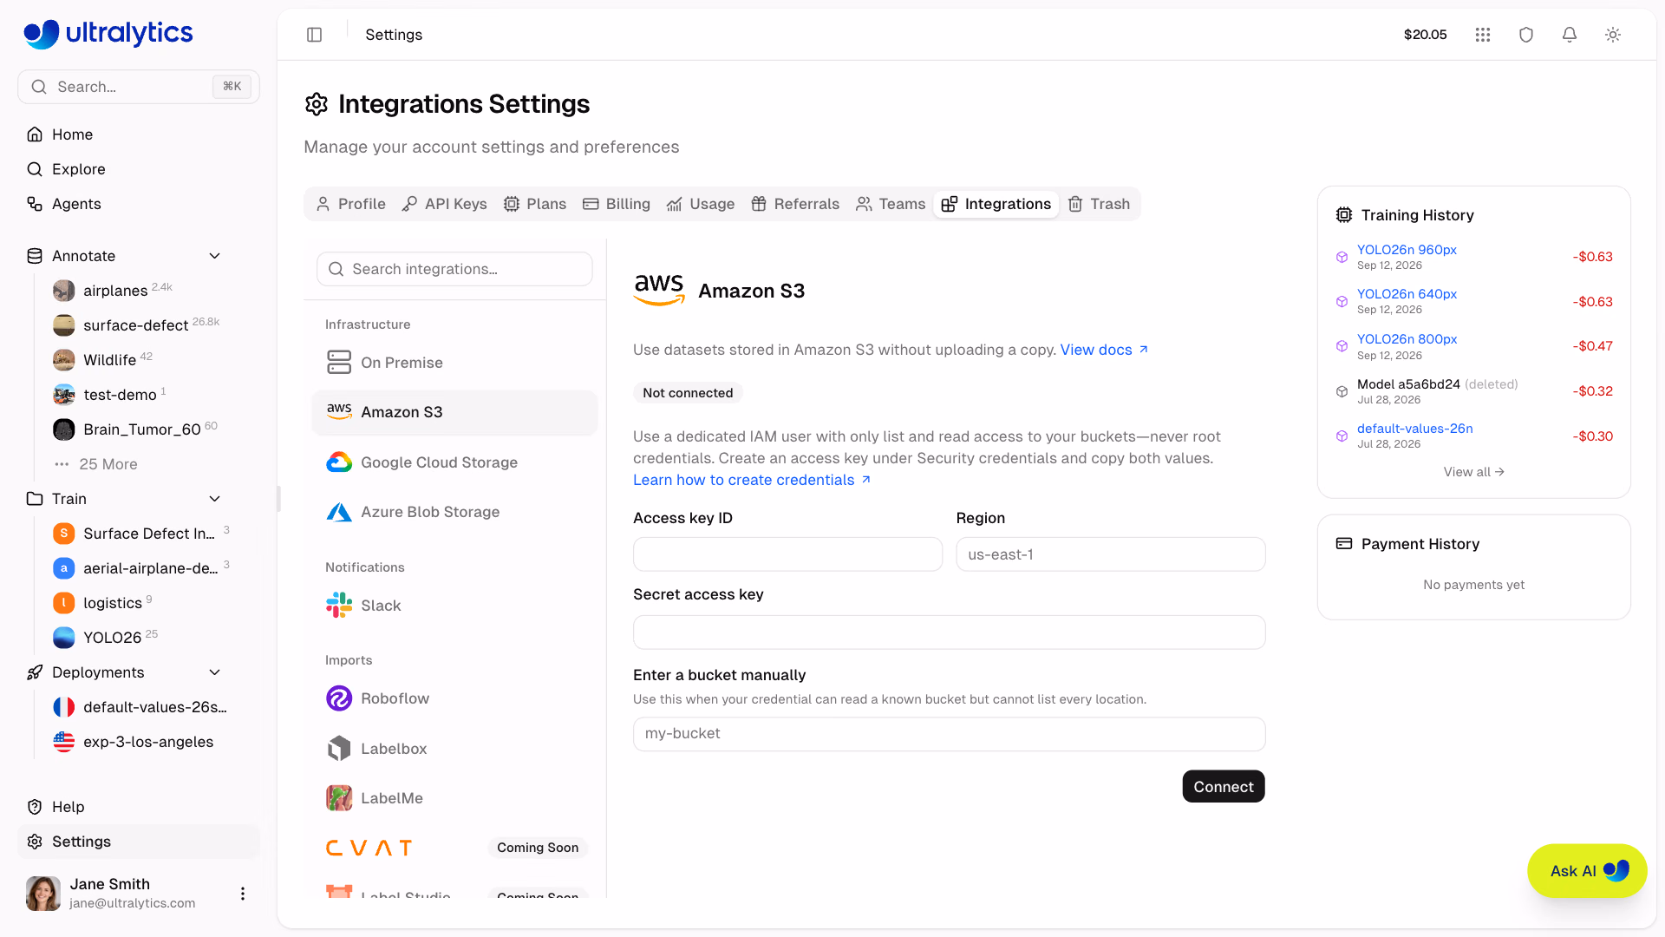The image size is (1665, 937).
Task: Select Google Cloud Storage integration
Action: [454, 462]
